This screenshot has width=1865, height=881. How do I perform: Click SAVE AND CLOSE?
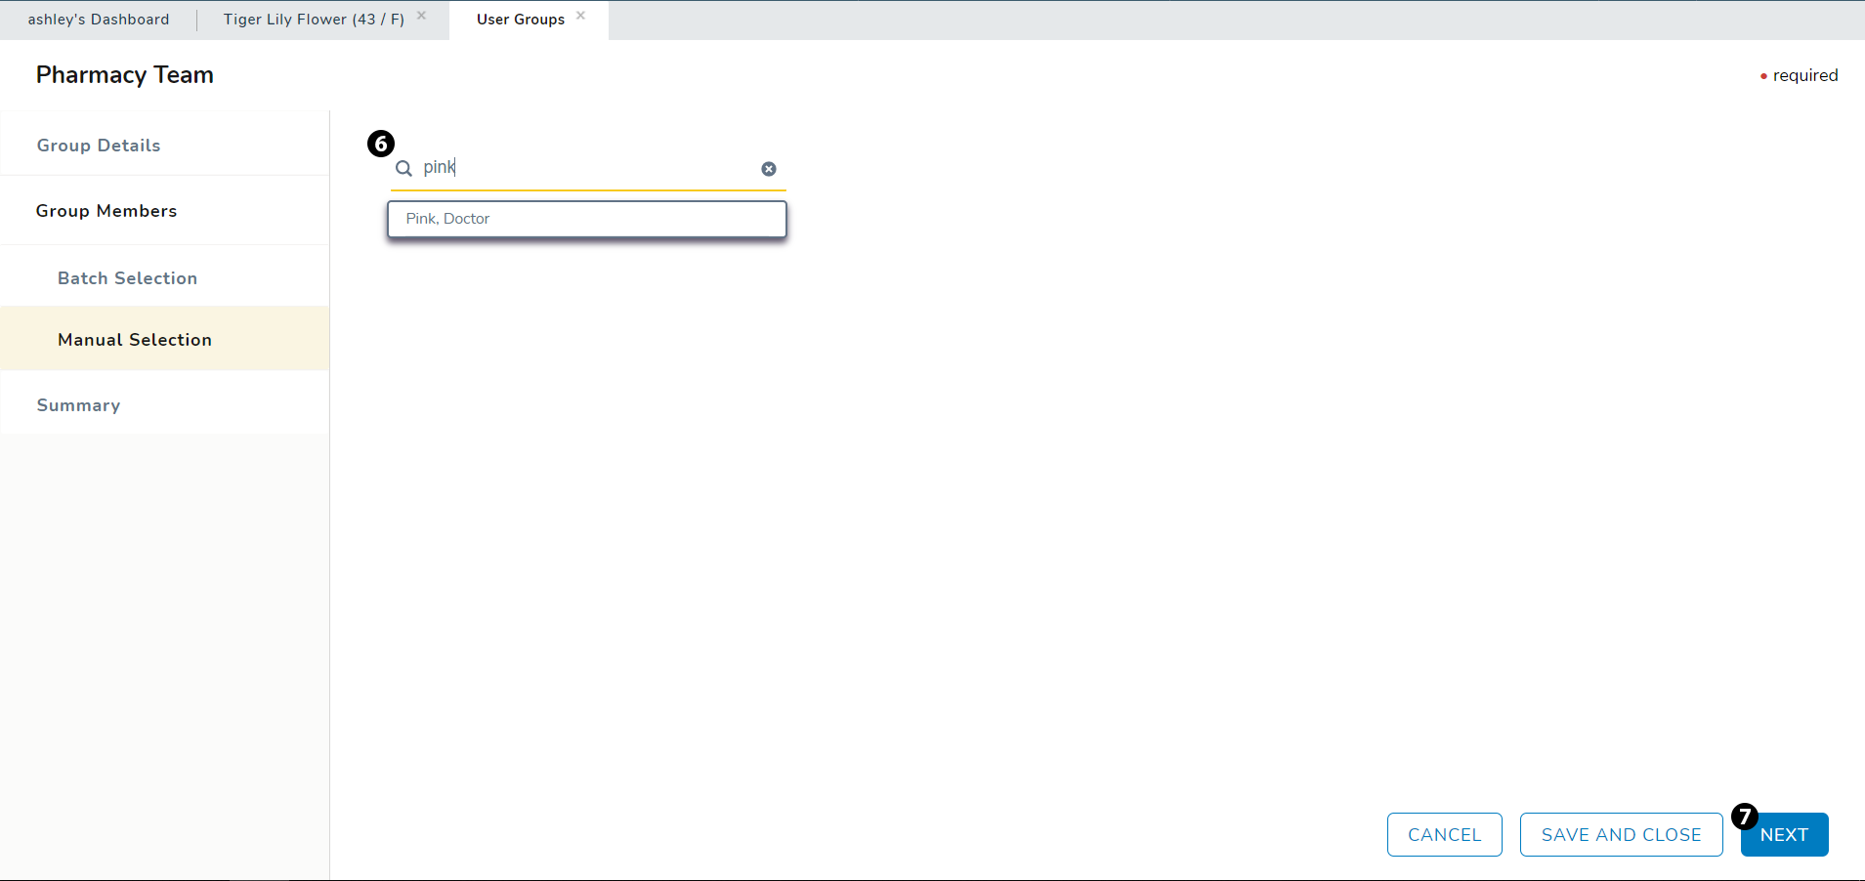pyautogui.click(x=1621, y=835)
